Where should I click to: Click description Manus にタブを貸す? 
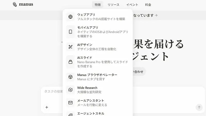[91, 79]
